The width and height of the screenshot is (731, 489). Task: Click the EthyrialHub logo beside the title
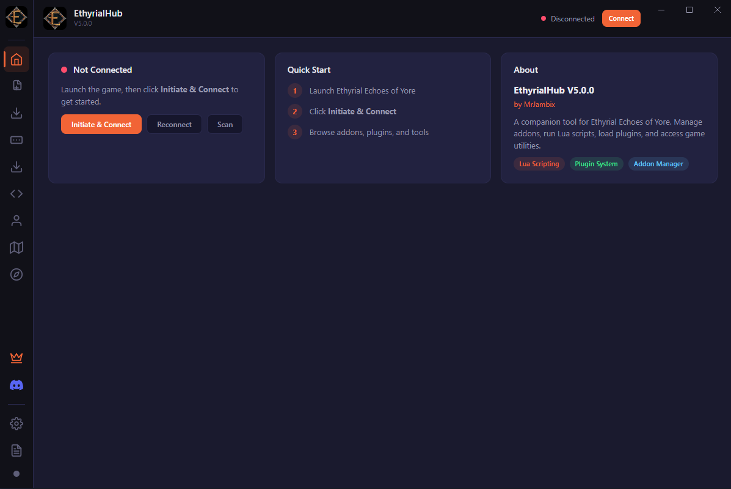point(55,18)
